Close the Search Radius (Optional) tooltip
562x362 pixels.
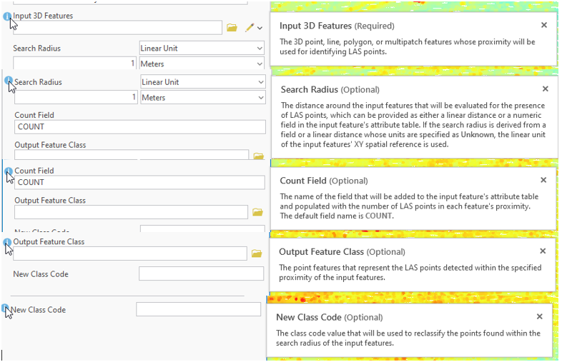tap(545, 89)
